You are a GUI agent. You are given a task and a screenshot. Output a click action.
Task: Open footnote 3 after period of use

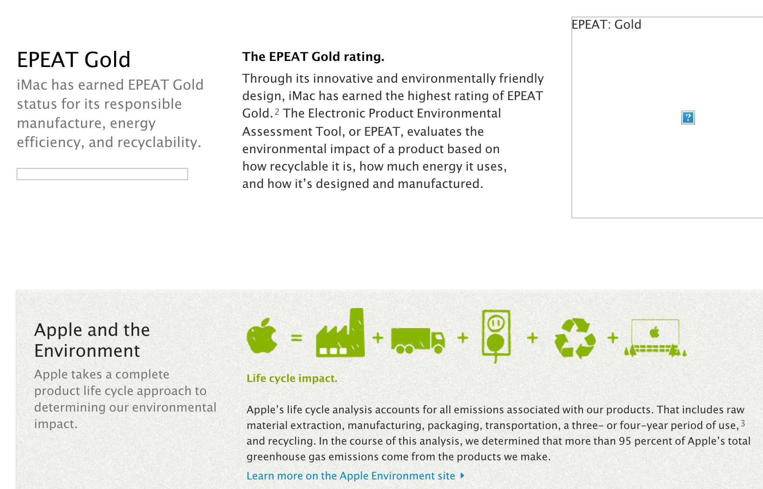[743, 423]
